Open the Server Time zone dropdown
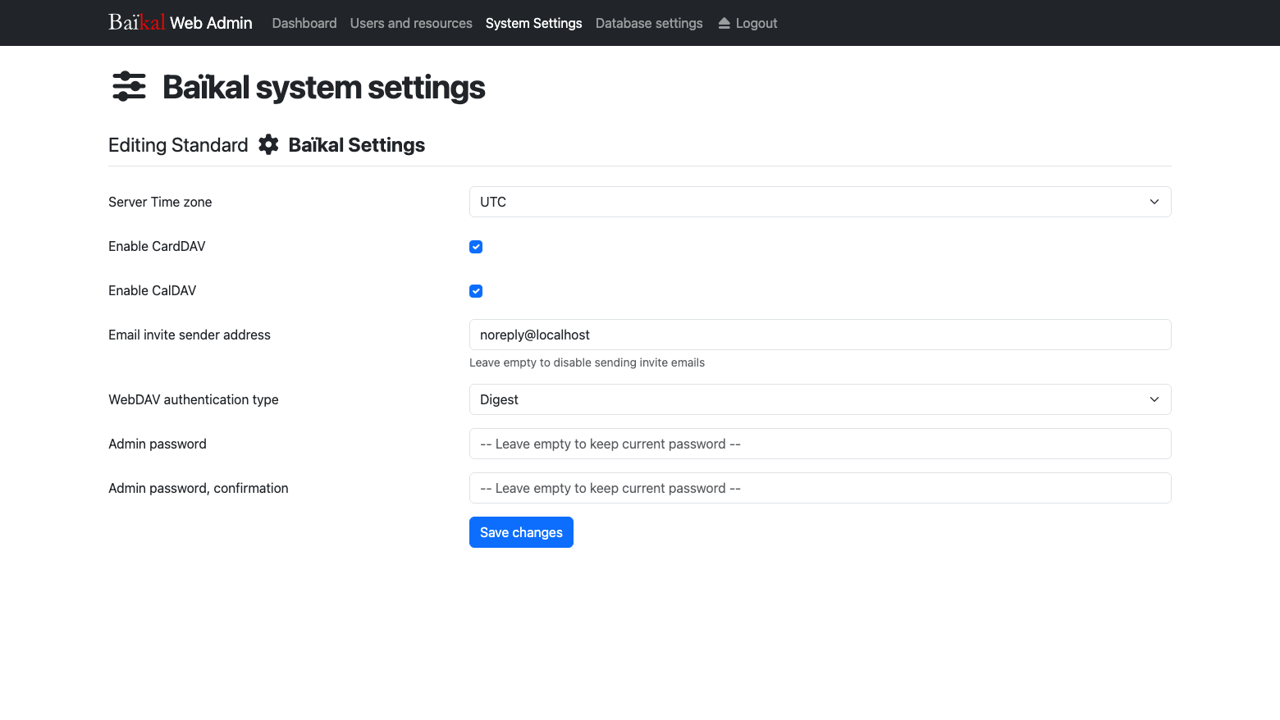Image resolution: width=1280 pixels, height=720 pixels. point(821,202)
